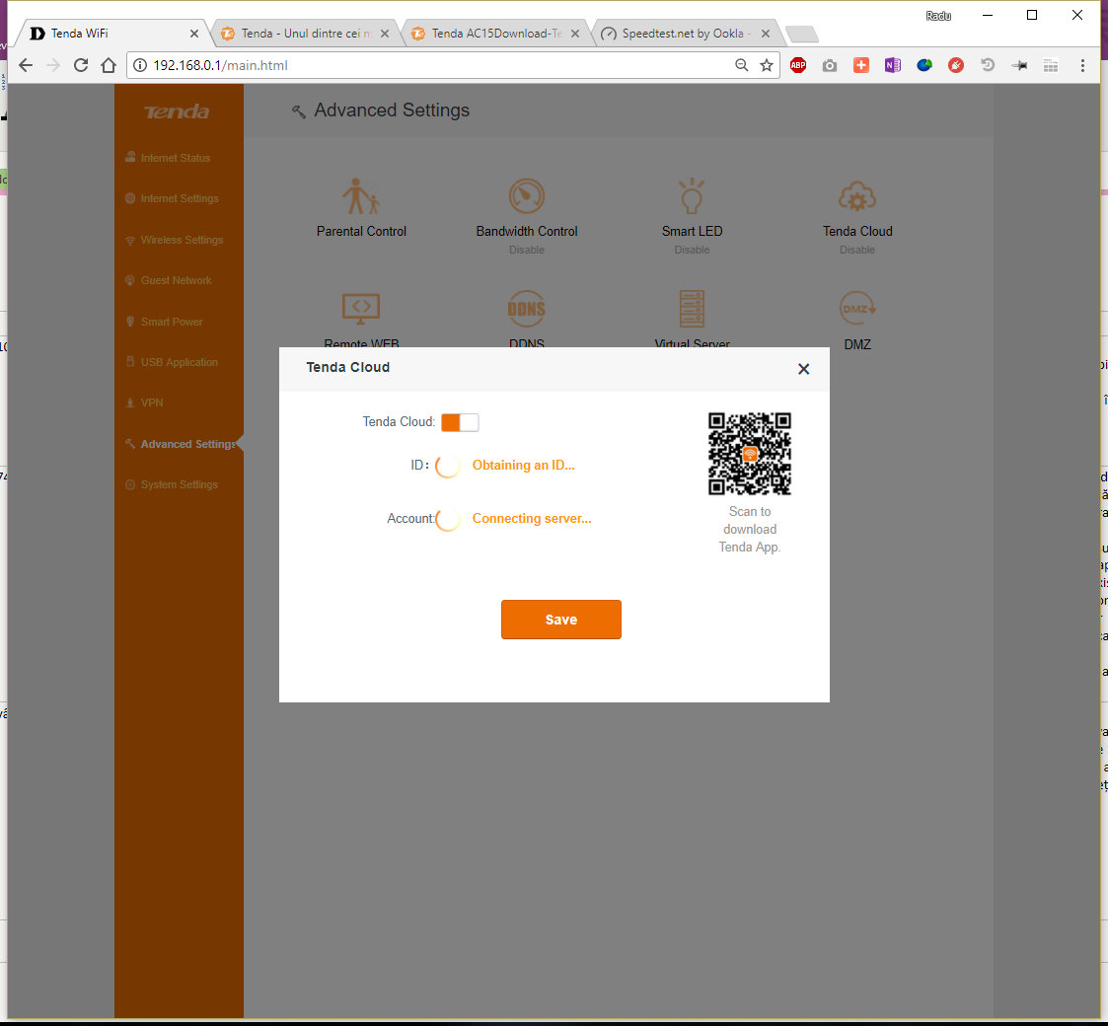Open DMZ icon
The image size is (1108, 1026).
click(x=857, y=309)
